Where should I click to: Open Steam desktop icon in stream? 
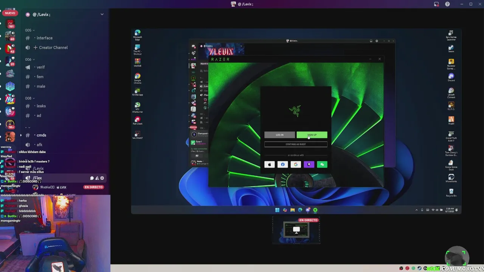(x=451, y=49)
